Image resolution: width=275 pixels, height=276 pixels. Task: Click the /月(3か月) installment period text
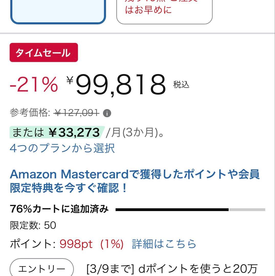pyautogui.click(x=135, y=133)
